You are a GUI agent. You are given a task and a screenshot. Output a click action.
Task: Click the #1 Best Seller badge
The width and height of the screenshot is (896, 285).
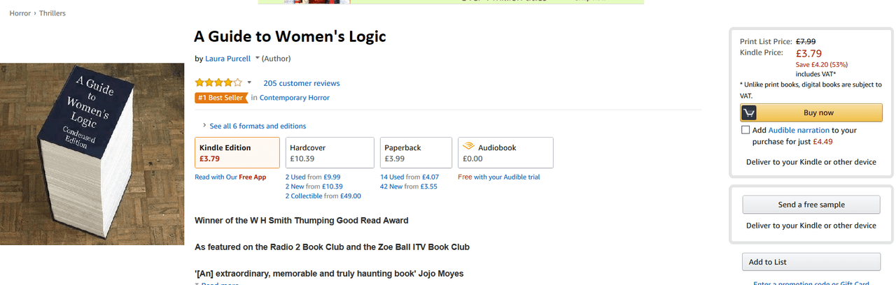click(221, 98)
